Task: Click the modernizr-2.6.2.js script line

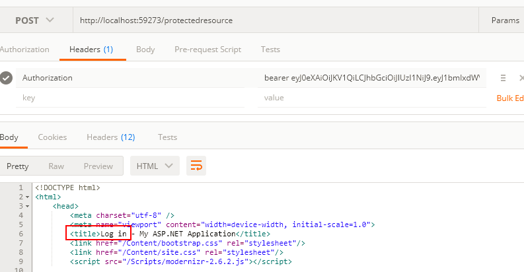Action: coord(181,261)
